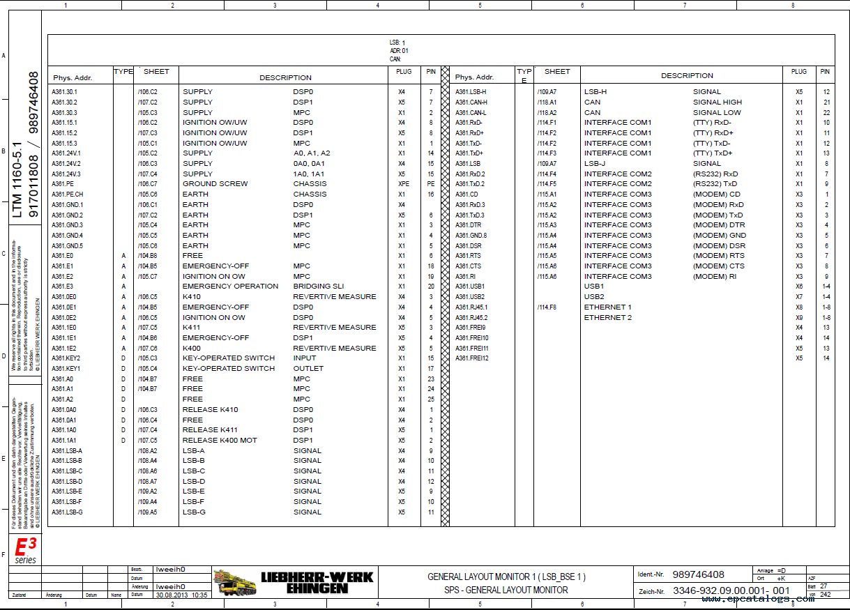Select address cell A361.KEY2
850x610 pixels.
(66, 358)
